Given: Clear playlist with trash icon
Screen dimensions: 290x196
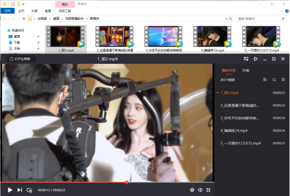Looking at the screenshot, I should (283, 79).
